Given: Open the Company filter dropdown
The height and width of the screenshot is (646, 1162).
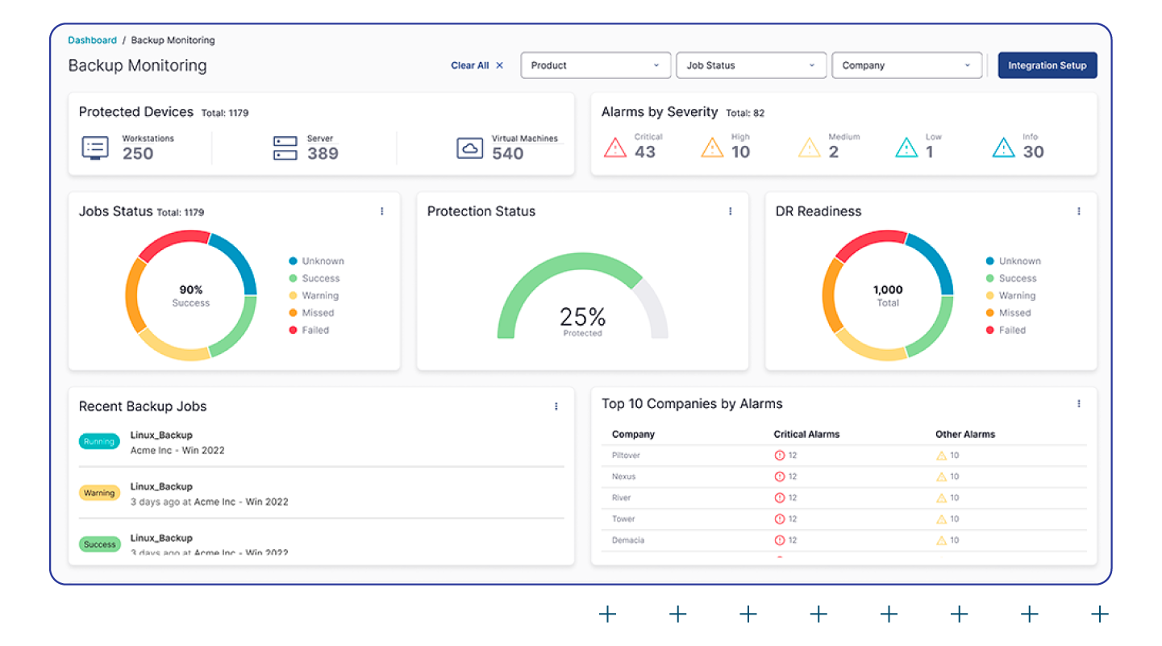Looking at the screenshot, I should pos(906,65).
